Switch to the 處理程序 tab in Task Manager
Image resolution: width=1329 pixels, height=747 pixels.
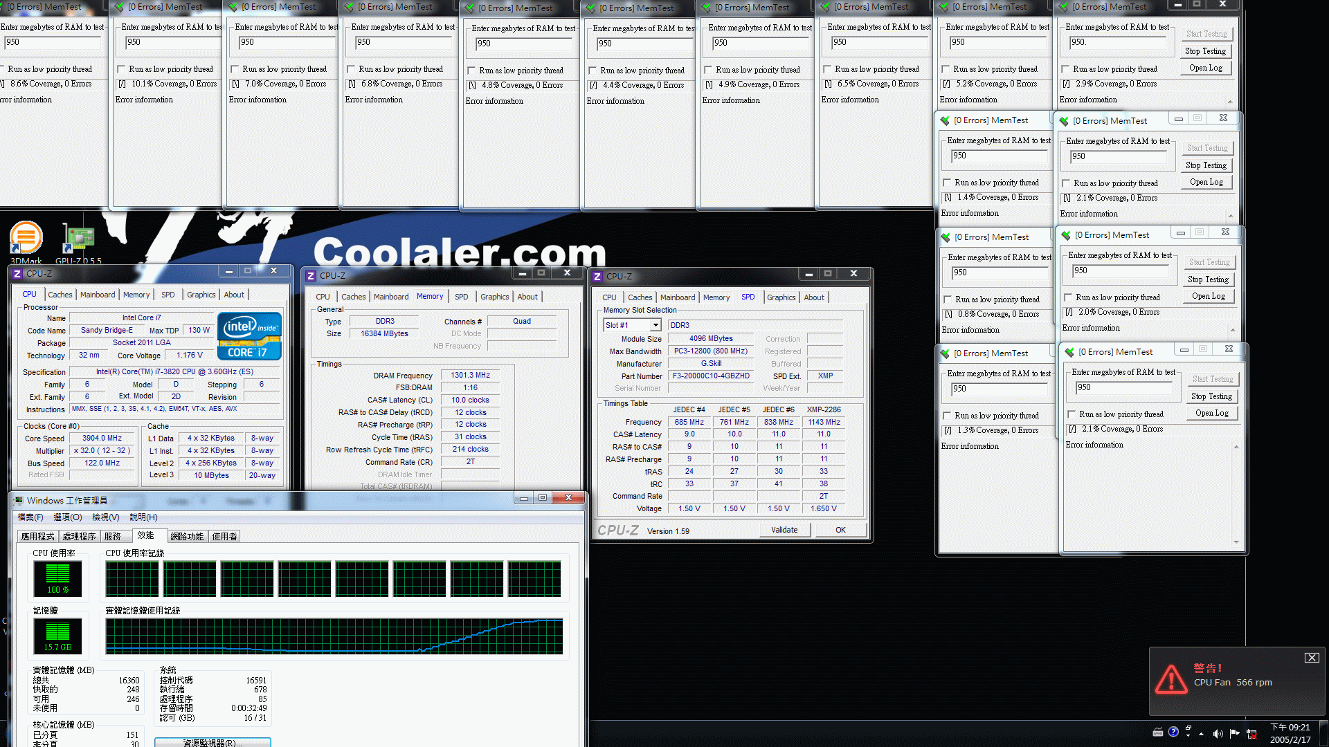[x=79, y=536]
